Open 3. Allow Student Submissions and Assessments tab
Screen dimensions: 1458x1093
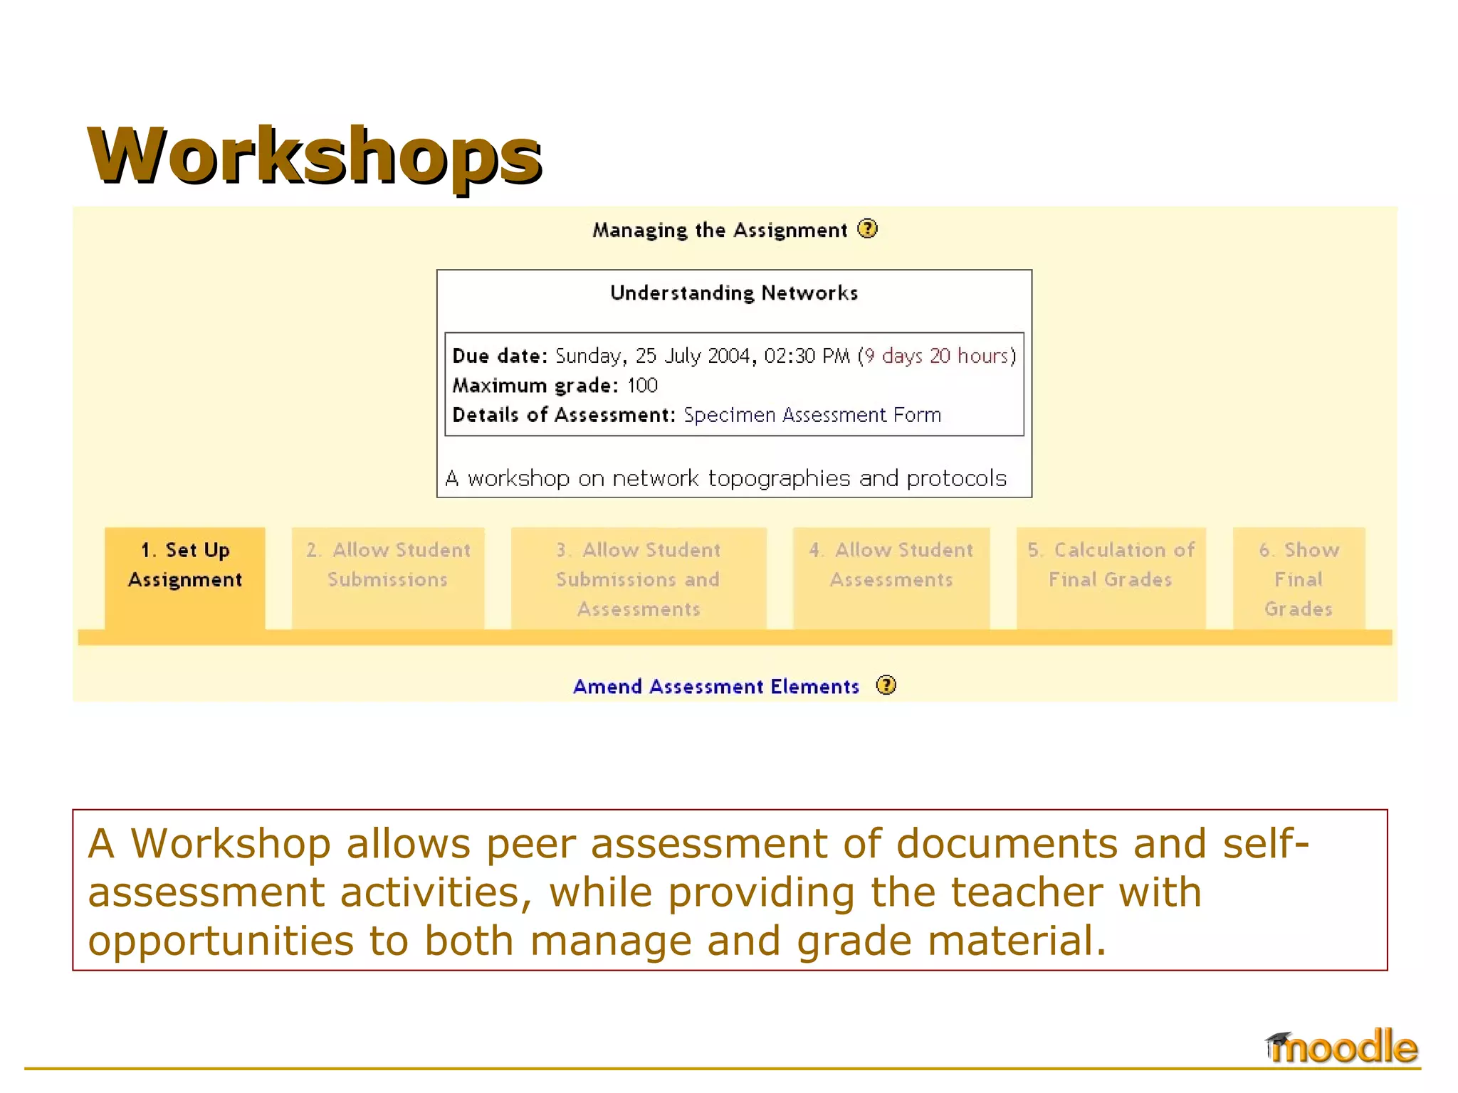[x=639, y=579]
